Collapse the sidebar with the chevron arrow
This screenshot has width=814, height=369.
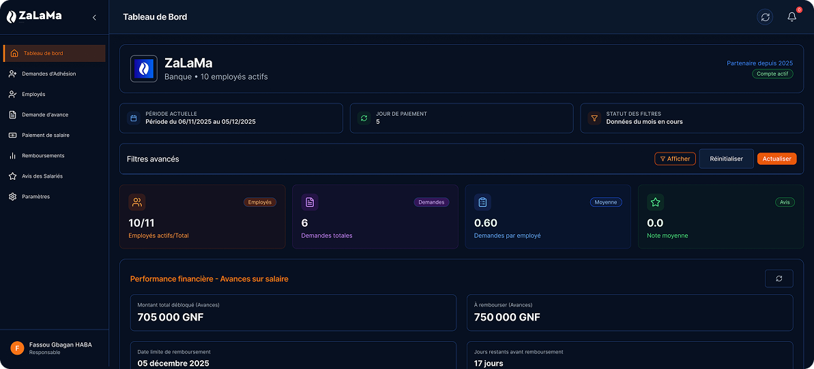click(x=94, y=17)
